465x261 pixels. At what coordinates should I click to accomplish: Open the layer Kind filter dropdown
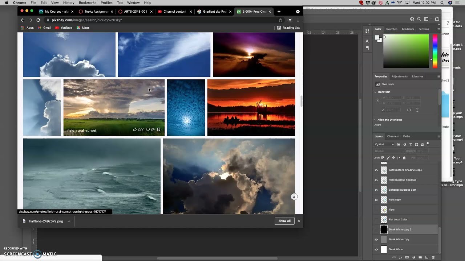click(x=384, y=144)
